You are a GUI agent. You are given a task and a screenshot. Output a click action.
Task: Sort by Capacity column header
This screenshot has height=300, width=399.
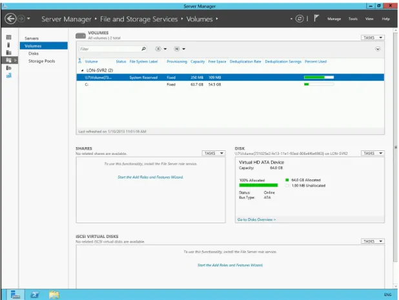(x=198, y=61)
